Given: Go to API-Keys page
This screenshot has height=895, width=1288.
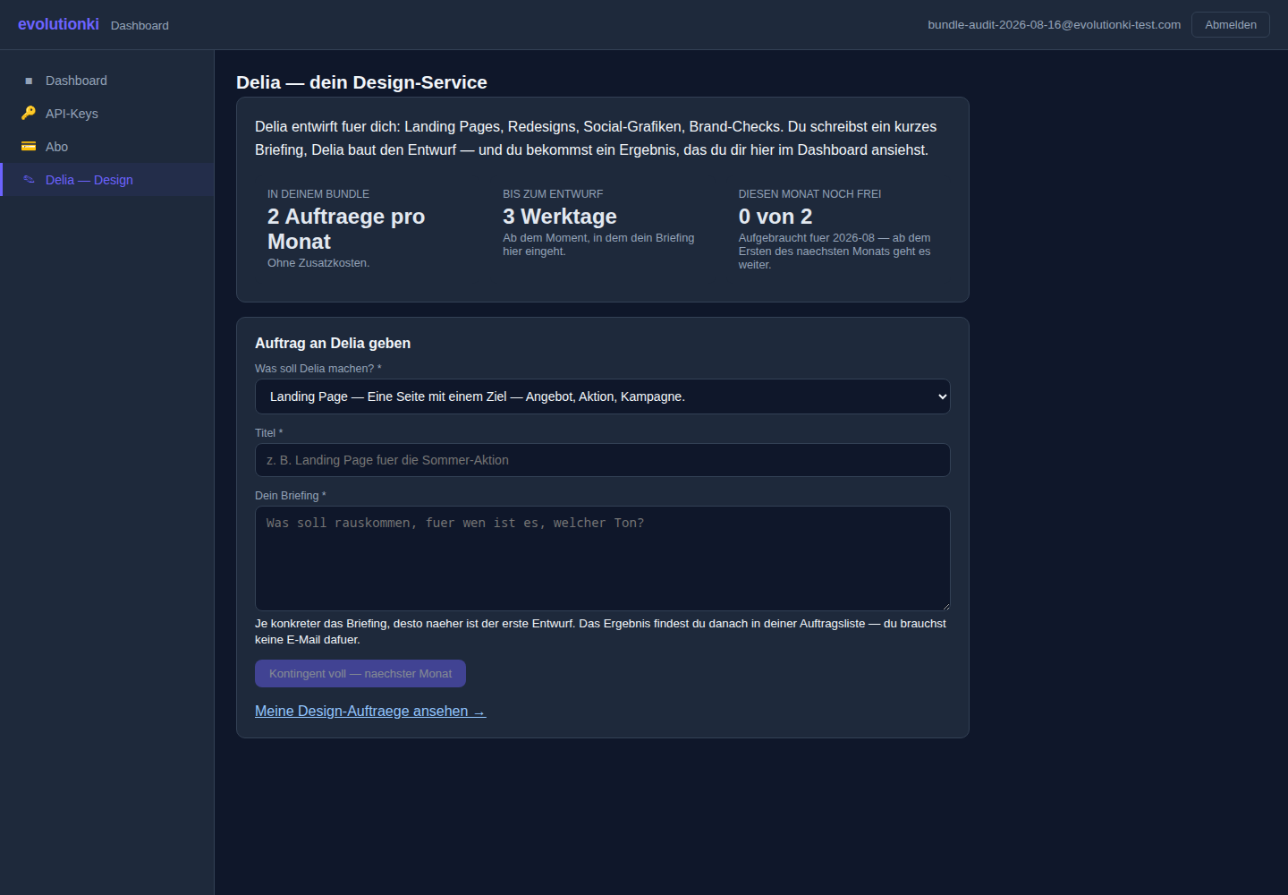Looking at the screenshot, I should tap(107, 114).
